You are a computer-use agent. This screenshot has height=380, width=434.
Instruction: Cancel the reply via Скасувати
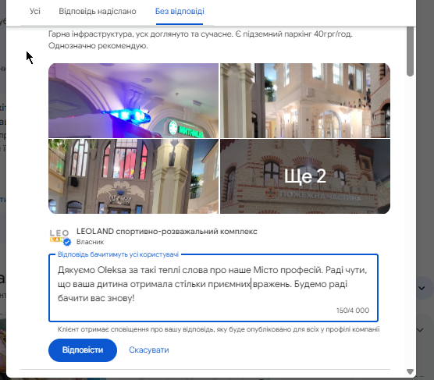[x=149, y=350]
